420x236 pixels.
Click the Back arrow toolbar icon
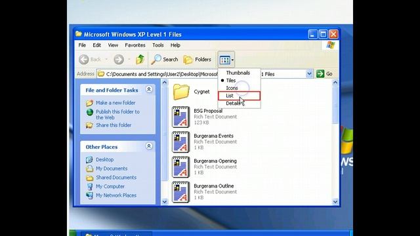[84, 60]
